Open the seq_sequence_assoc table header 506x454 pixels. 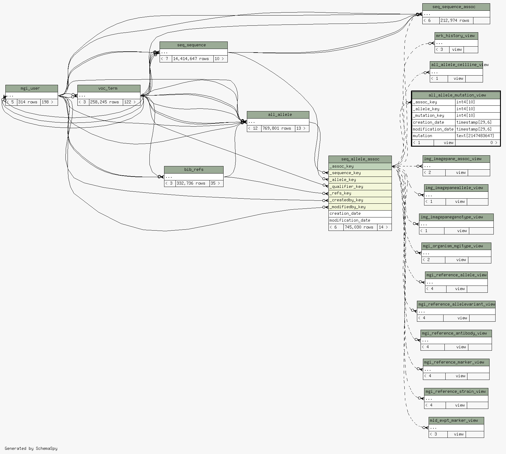pos(456,7)
